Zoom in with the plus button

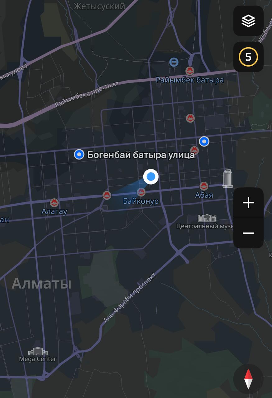tap(248, 203)
